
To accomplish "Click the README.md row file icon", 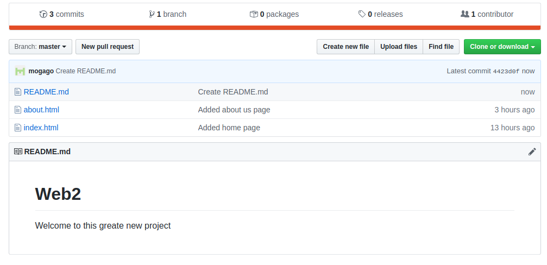I will [18, 92].
